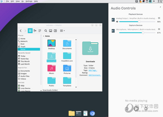Viewport: 163px width, 117px height.
Task: Launch terminal from dock
Action: pos(79,113)
